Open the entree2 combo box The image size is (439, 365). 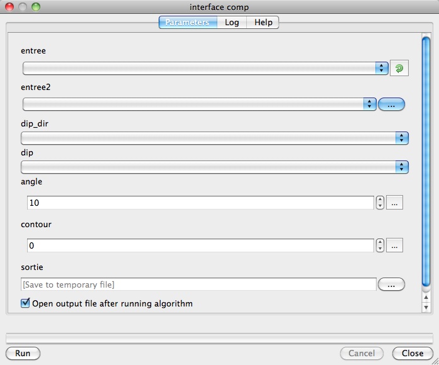(198, 104)
